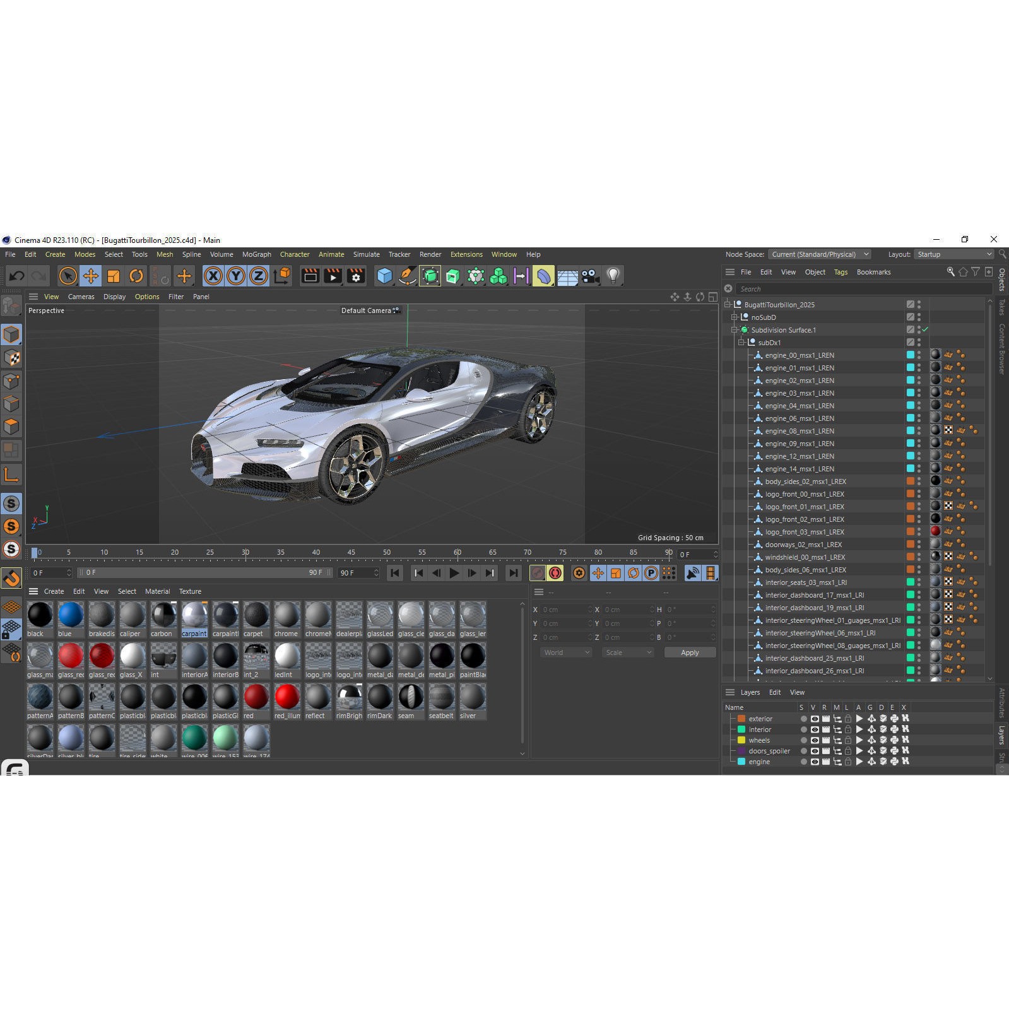Click the MoGraph Cloner icon
Viewport: 1009px width, 1009px height.
(499, 276)
